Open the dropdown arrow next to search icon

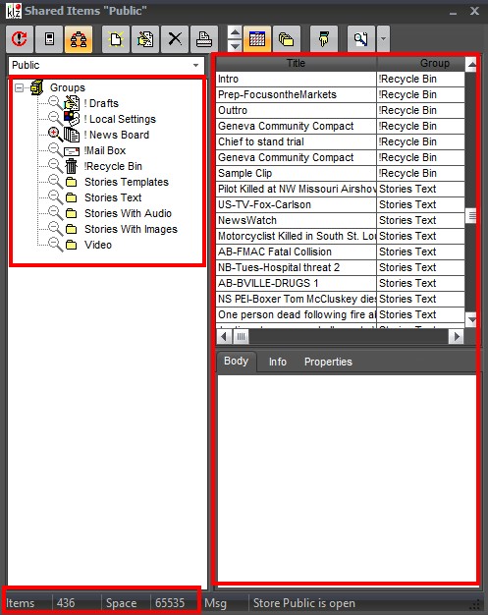click(383, 39)
